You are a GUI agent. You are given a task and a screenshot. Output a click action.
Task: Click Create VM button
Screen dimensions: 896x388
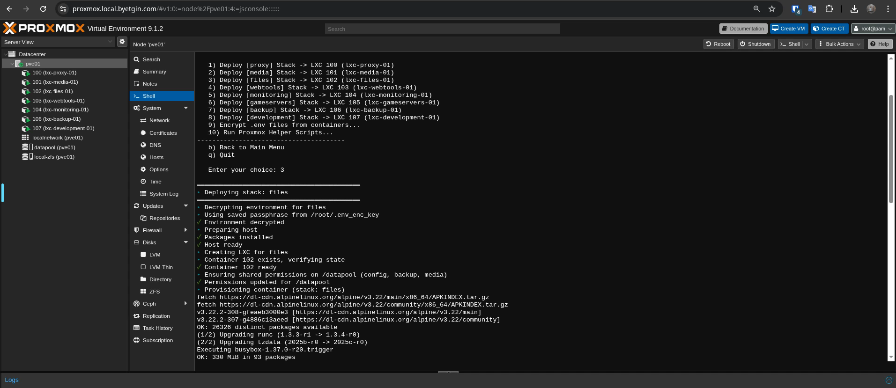pyautogui.click(x=789, y=29)
